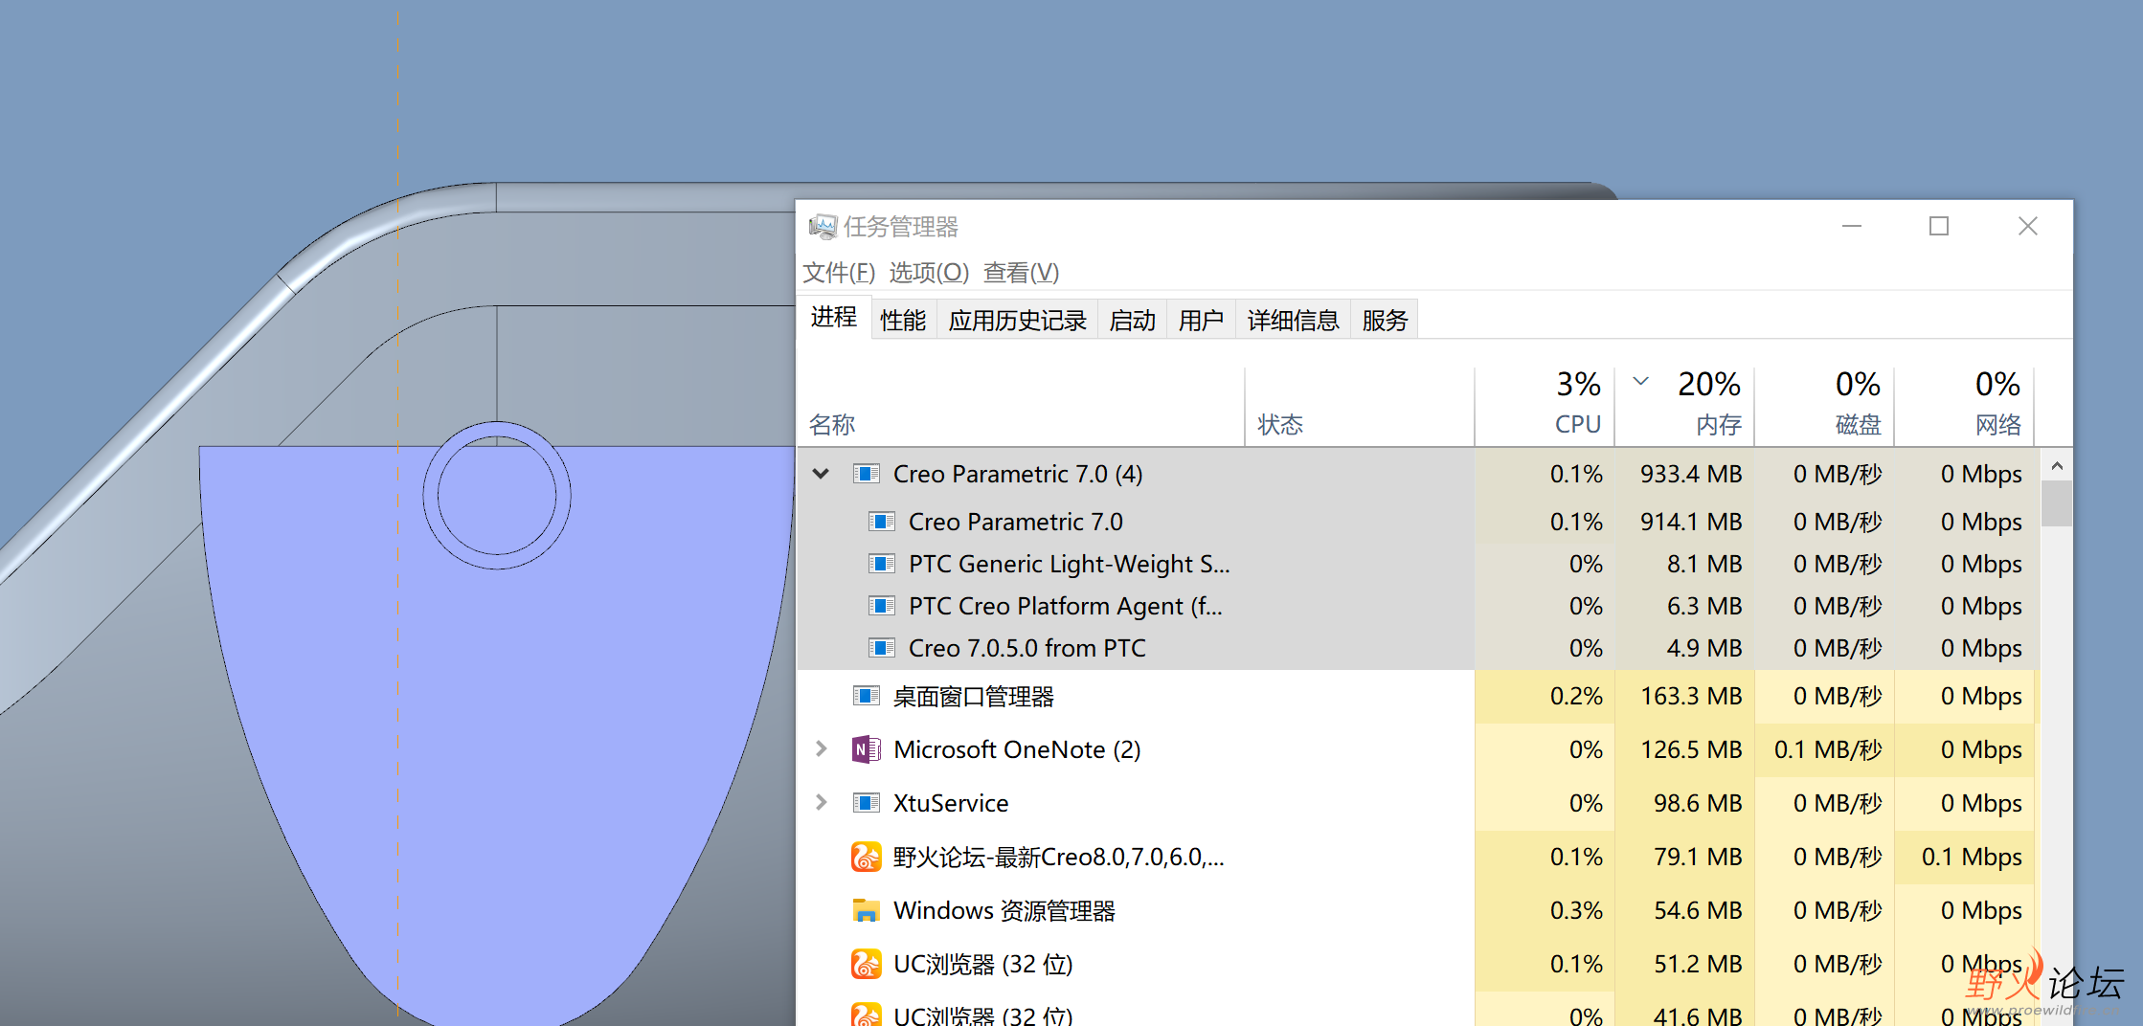Screen dimensions: 2143x1026
Task: Click the Microsoft OneNote icon
Action: 867,749
